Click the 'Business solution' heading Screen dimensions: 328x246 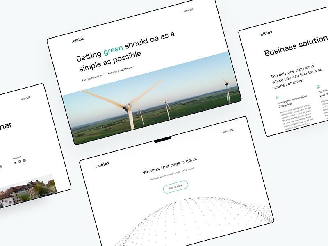pos(296,46)
